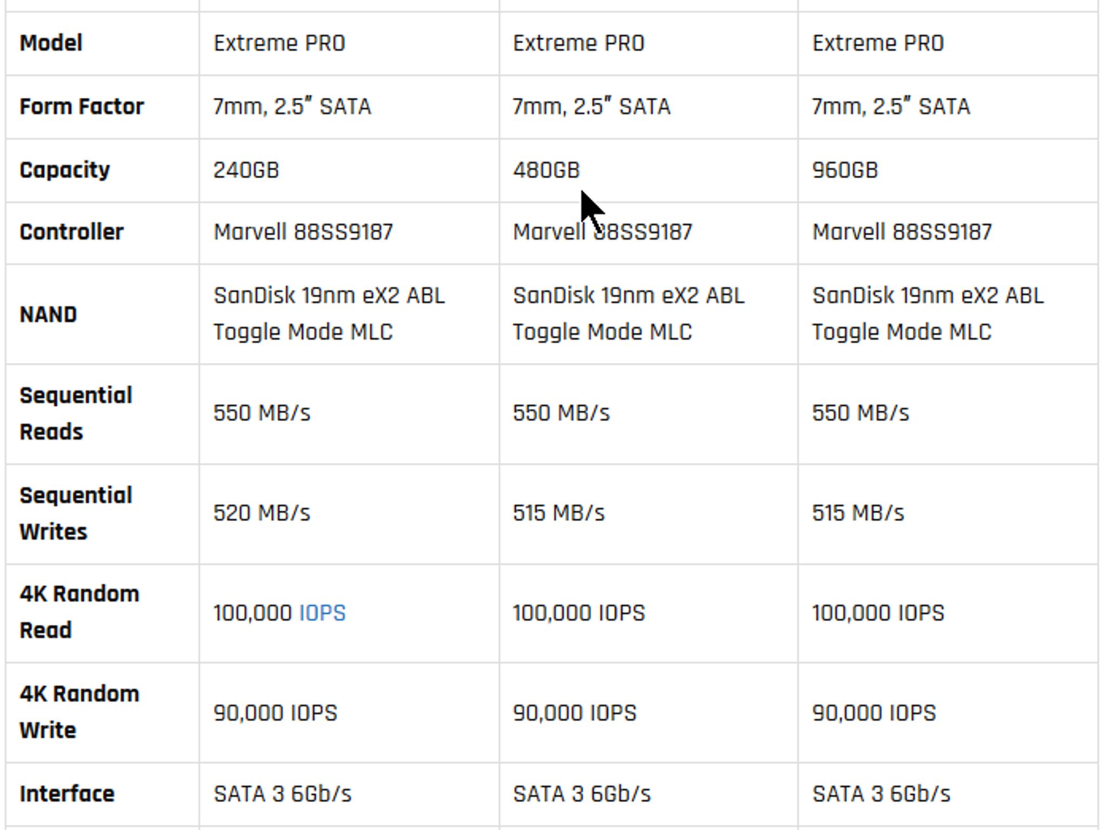The width and height of the screenshot is (1107, 830).
Task: Click the NAND row header
Action: [x=48, y=314]
